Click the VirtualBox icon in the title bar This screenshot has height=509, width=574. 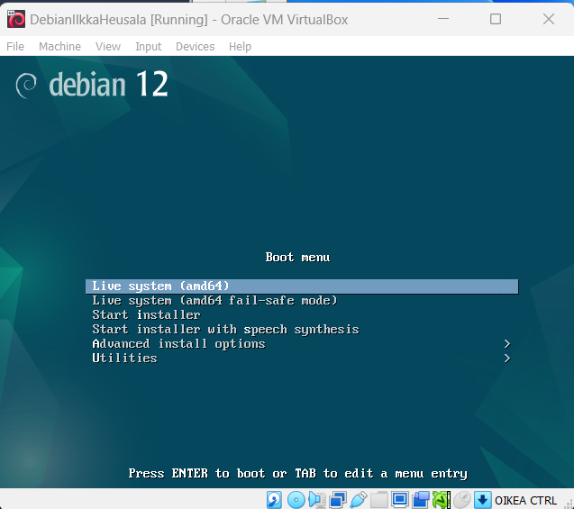tap(15, 19)
